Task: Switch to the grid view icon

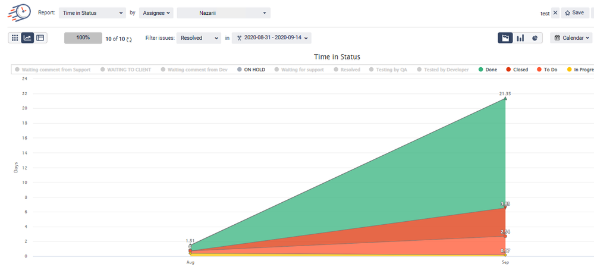Action: (15, 38)
